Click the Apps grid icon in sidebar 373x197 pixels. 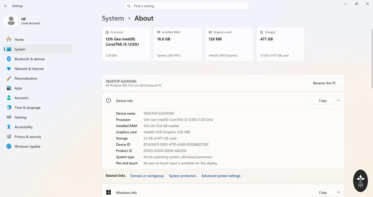[9, 88]
